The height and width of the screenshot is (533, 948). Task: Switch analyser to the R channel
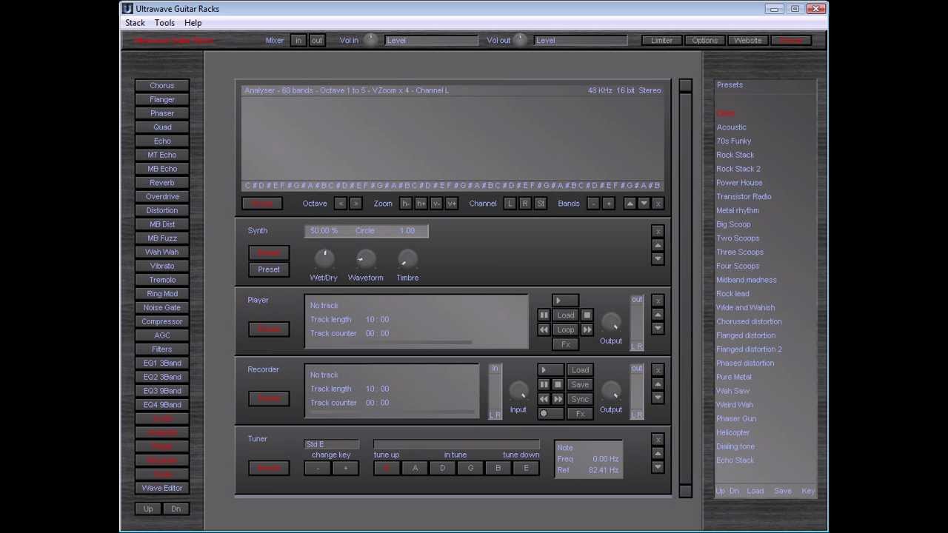(x=525, y=204)
